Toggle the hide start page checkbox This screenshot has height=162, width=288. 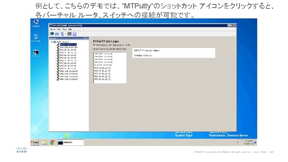tap(94, 45)
